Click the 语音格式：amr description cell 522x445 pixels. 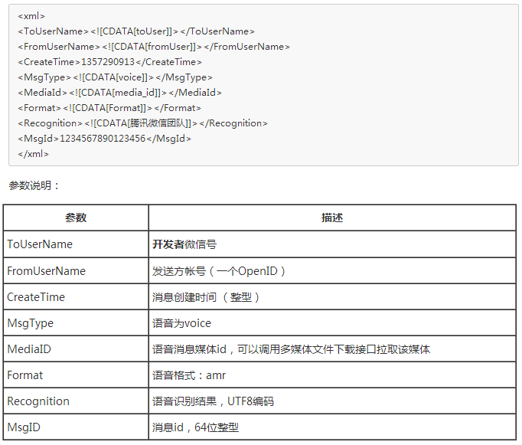(189, 375)
